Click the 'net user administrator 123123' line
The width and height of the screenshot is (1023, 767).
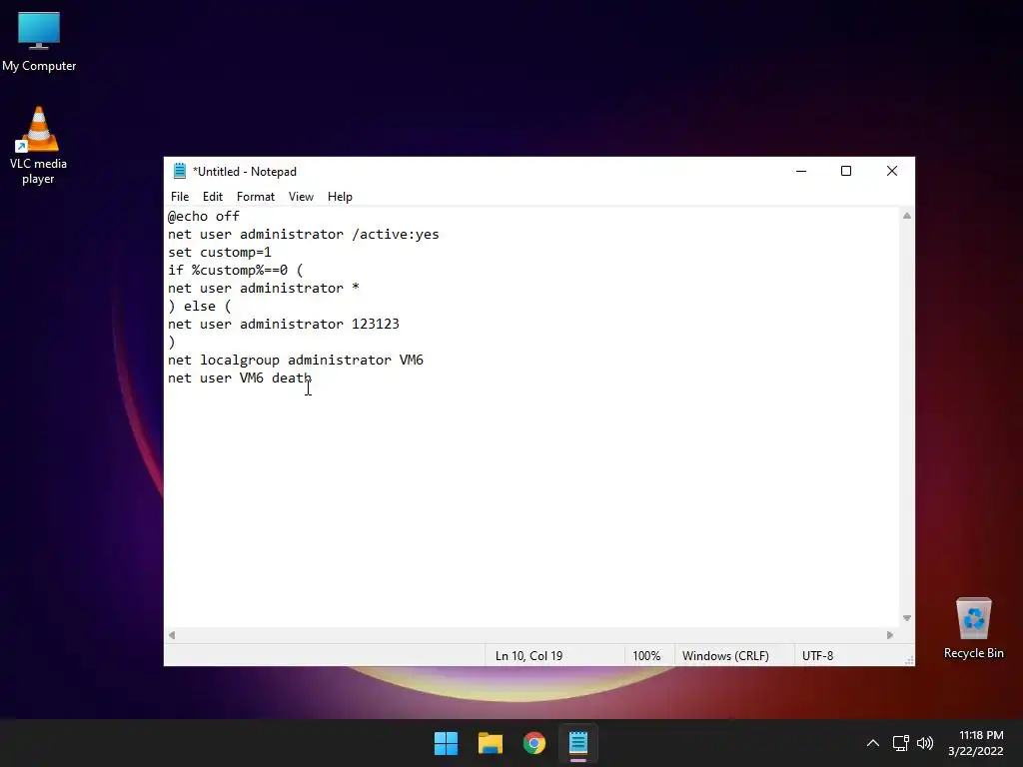(283, 324)
